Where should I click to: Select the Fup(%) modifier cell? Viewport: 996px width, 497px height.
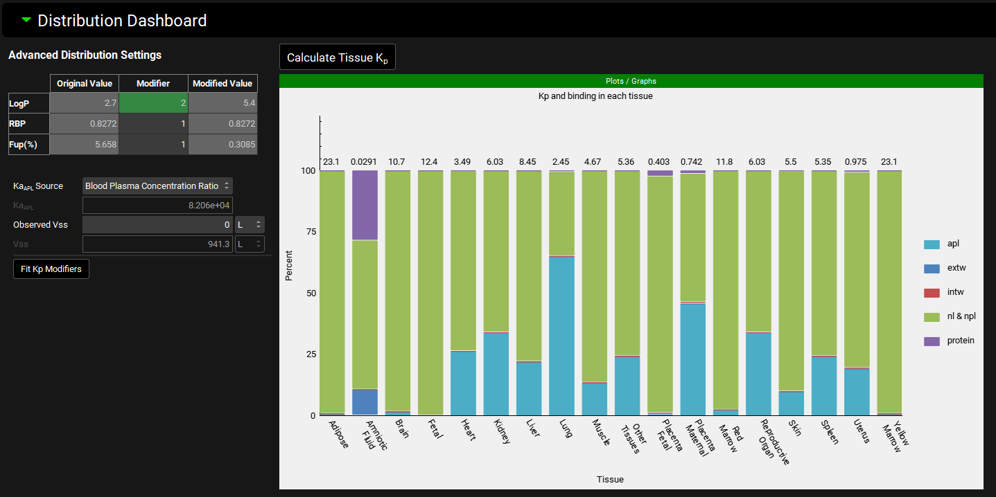pyautogui.click(x=153, y=145)
